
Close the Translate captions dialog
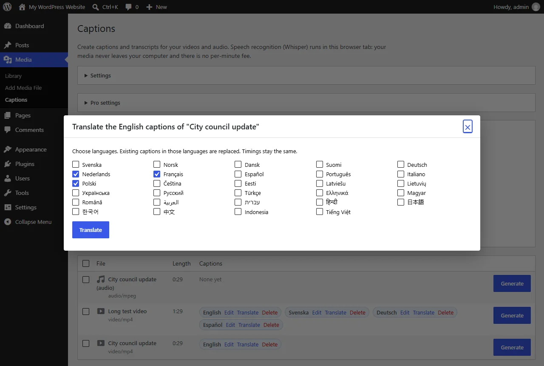(467, 127)
